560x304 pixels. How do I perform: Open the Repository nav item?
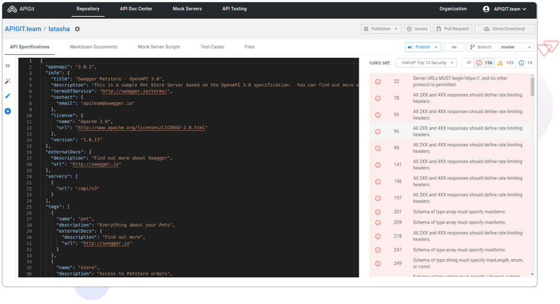pos(88,9)
